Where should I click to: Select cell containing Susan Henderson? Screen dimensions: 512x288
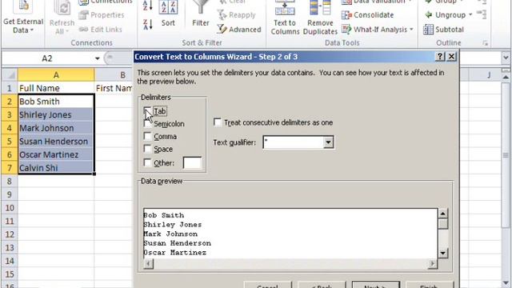coord(56,142)
